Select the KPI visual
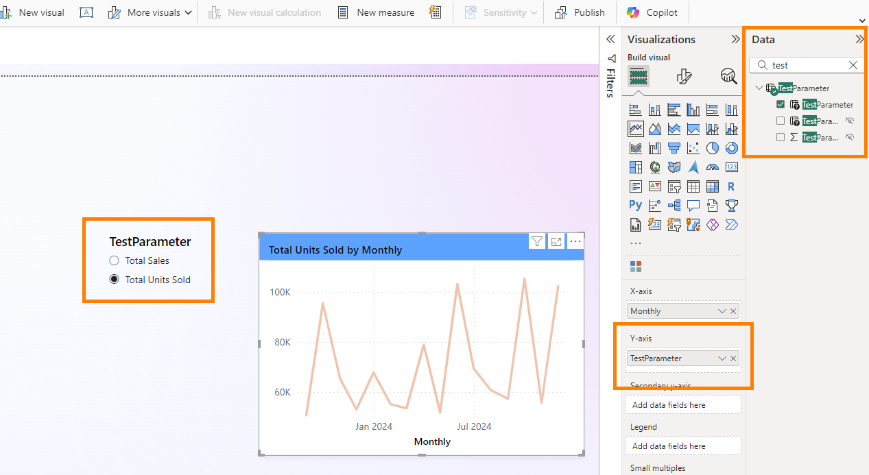The height and width of the screenshot is (475, 869). point(654,186)
